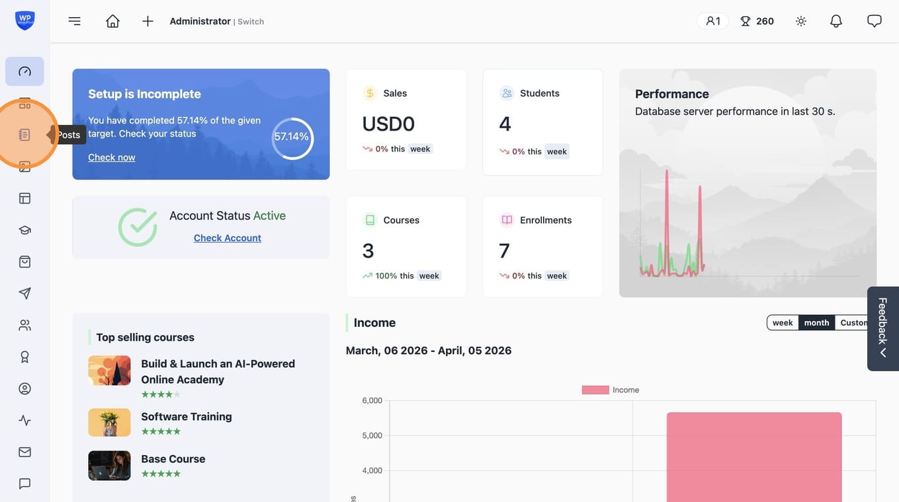Click the Courses count "3"
This screenshot has height=502, width=899.
[x=368, y=250]
